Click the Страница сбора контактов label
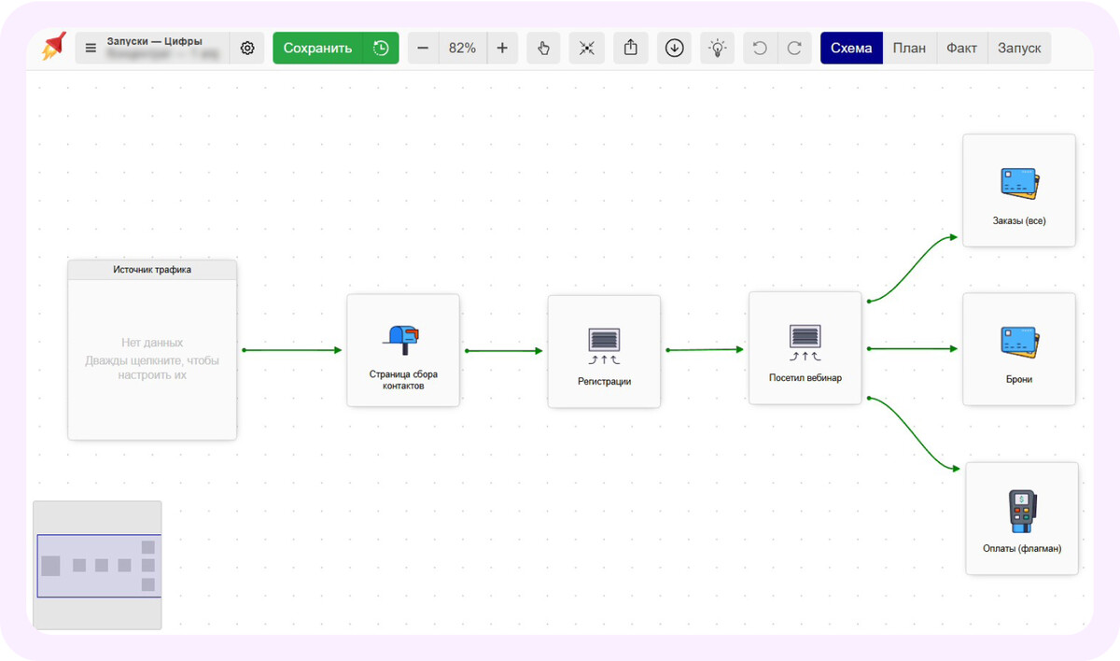1120x661 pixels. (x=403, y=380)
